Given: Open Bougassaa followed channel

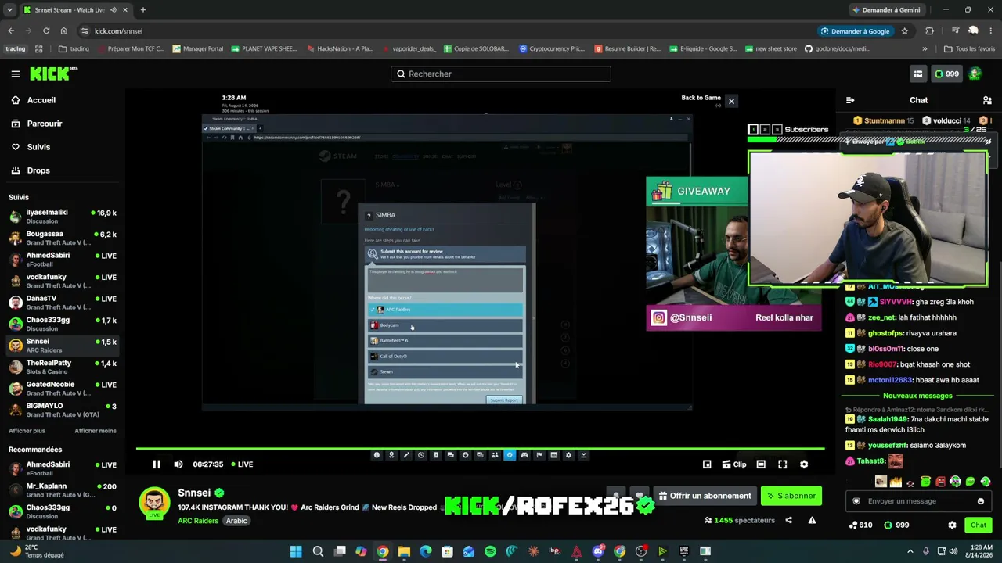Looking at the screenshot, I should tap(63, 238).
